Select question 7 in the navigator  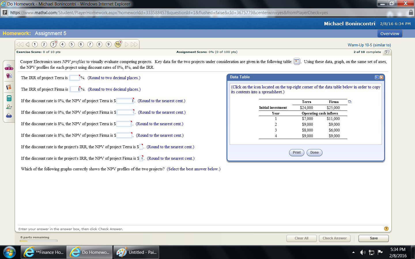tap(90, 45)
